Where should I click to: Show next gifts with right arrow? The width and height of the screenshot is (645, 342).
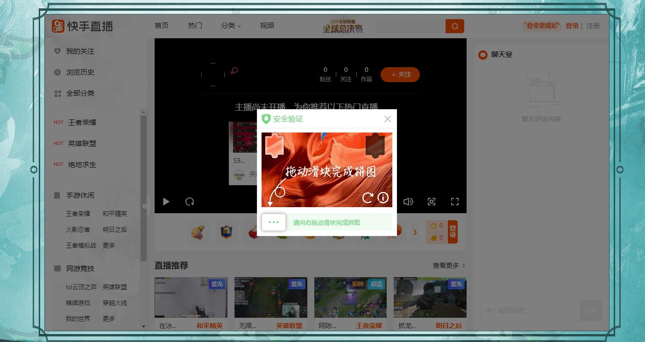415,232
